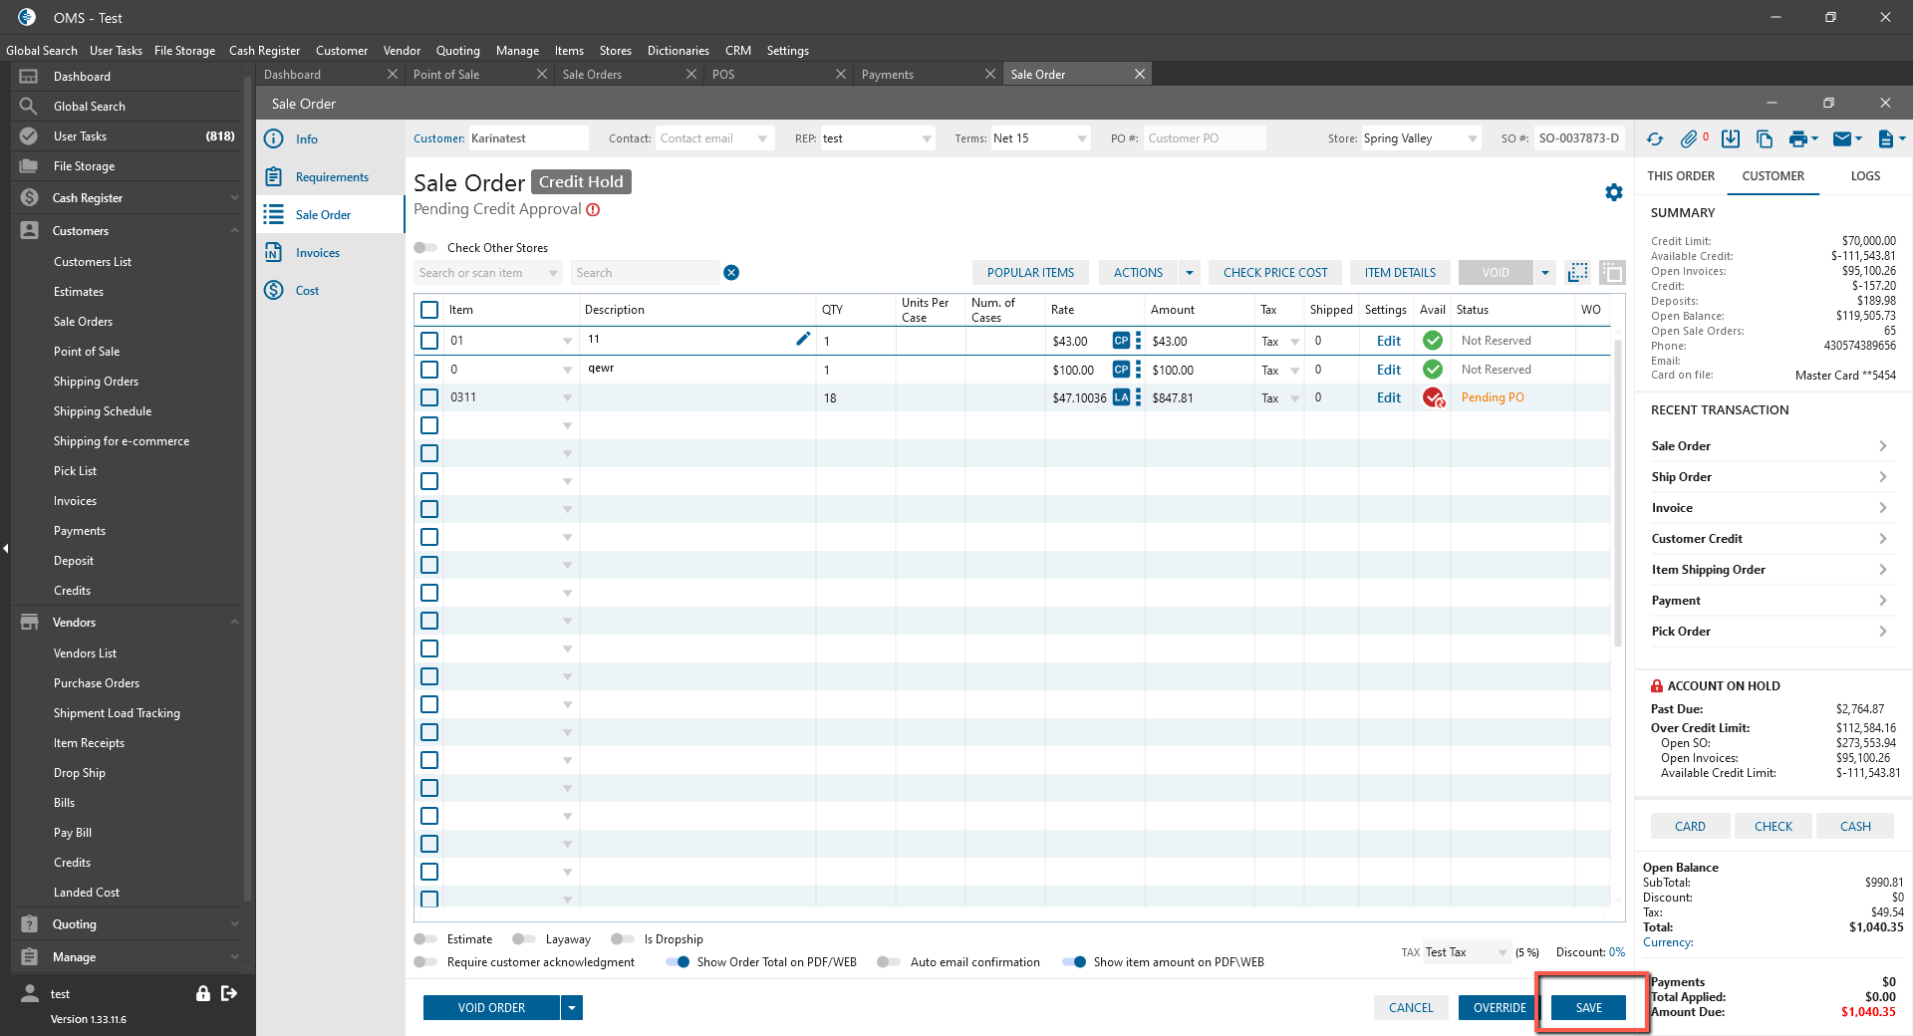
Task: Open attachments via the paperclip icon
Action: 1689,139
